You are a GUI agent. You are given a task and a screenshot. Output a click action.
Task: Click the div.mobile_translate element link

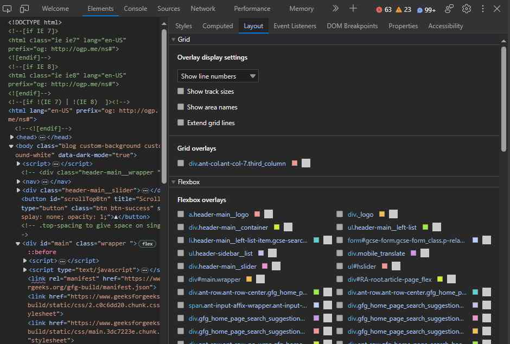point(376,254)
